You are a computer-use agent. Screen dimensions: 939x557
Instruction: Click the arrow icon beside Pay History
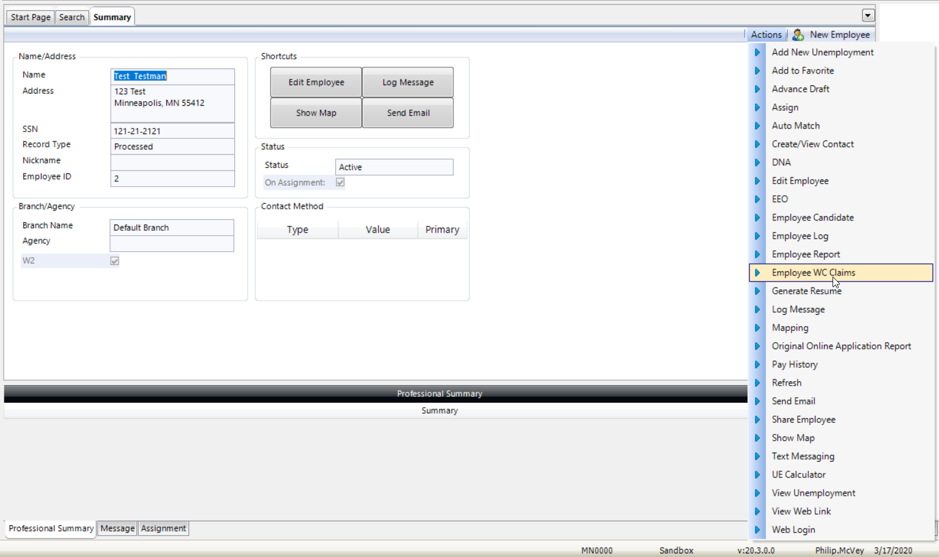tap(757, 365)
